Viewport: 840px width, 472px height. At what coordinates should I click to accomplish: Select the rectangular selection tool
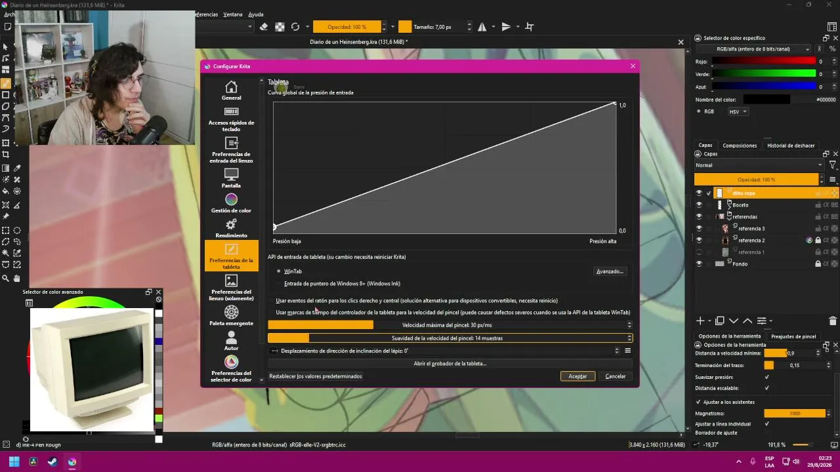[x=6, y=231]
